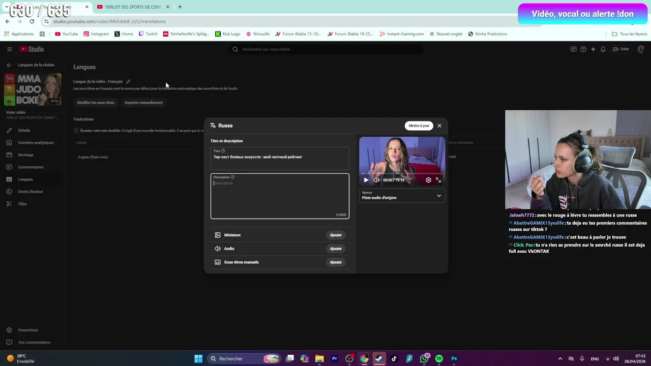Open WhatsApp from the taskbar
Viewport: 651px width, 366px height.
click(x=424, y=359)
